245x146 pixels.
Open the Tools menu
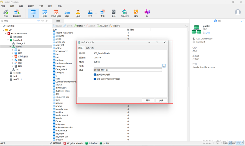point(41,6)
